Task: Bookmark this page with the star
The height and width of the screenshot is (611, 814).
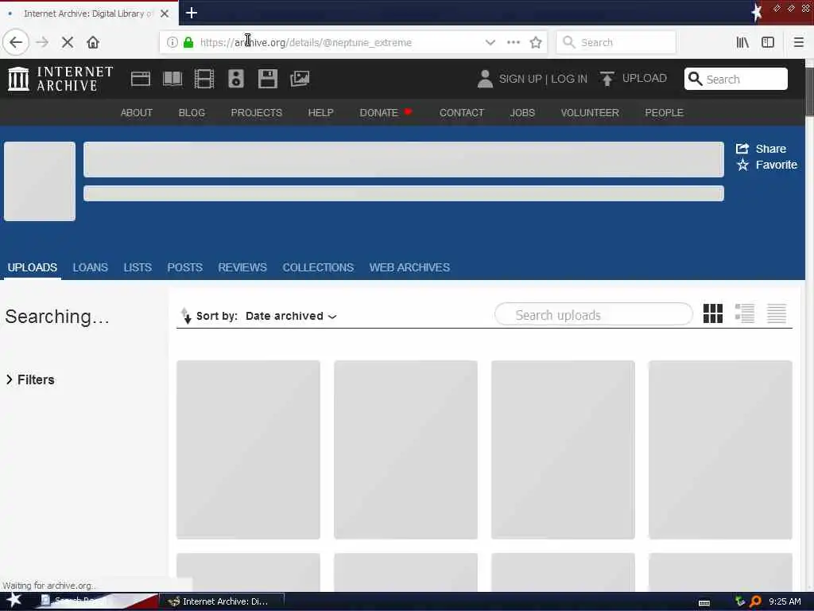Action: coord(536,42)
